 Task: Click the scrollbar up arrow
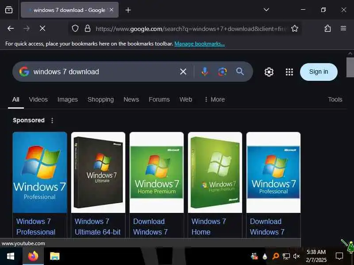click(x=350, y=53)
